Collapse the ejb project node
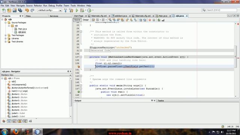 click(x=2, y=19)
